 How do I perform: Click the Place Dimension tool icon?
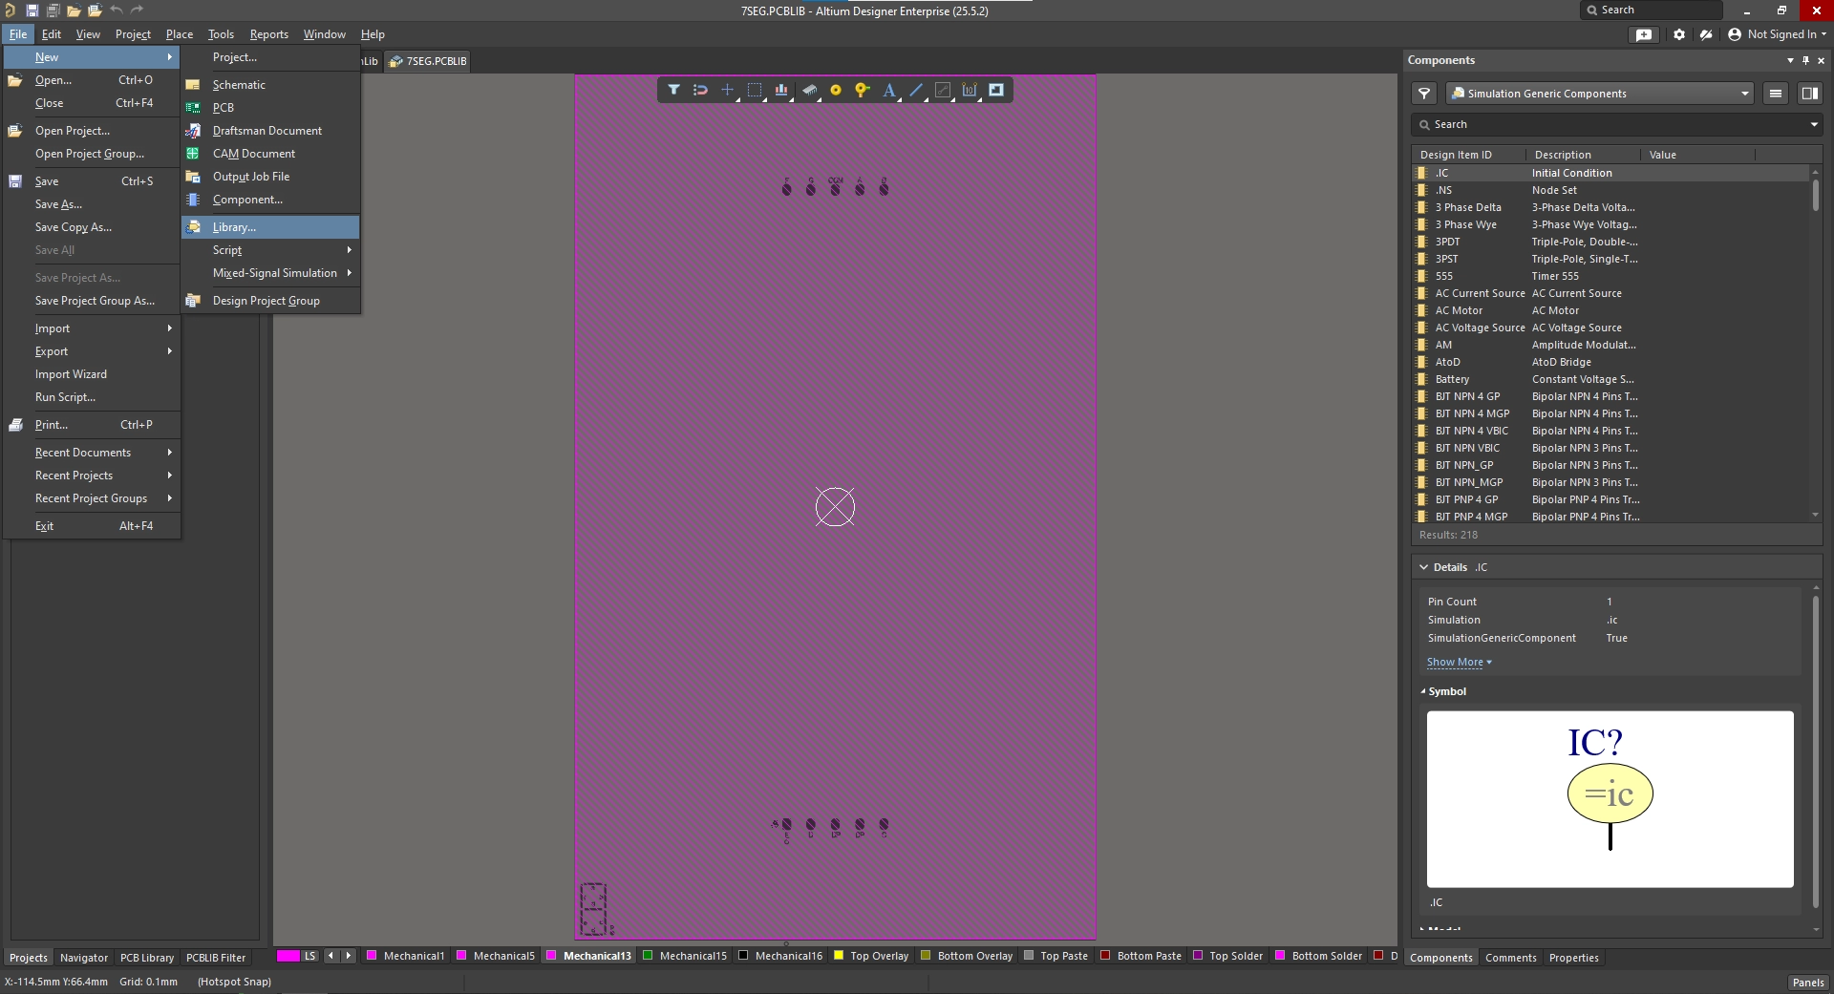pyautogui.click(x=970, y=90)
